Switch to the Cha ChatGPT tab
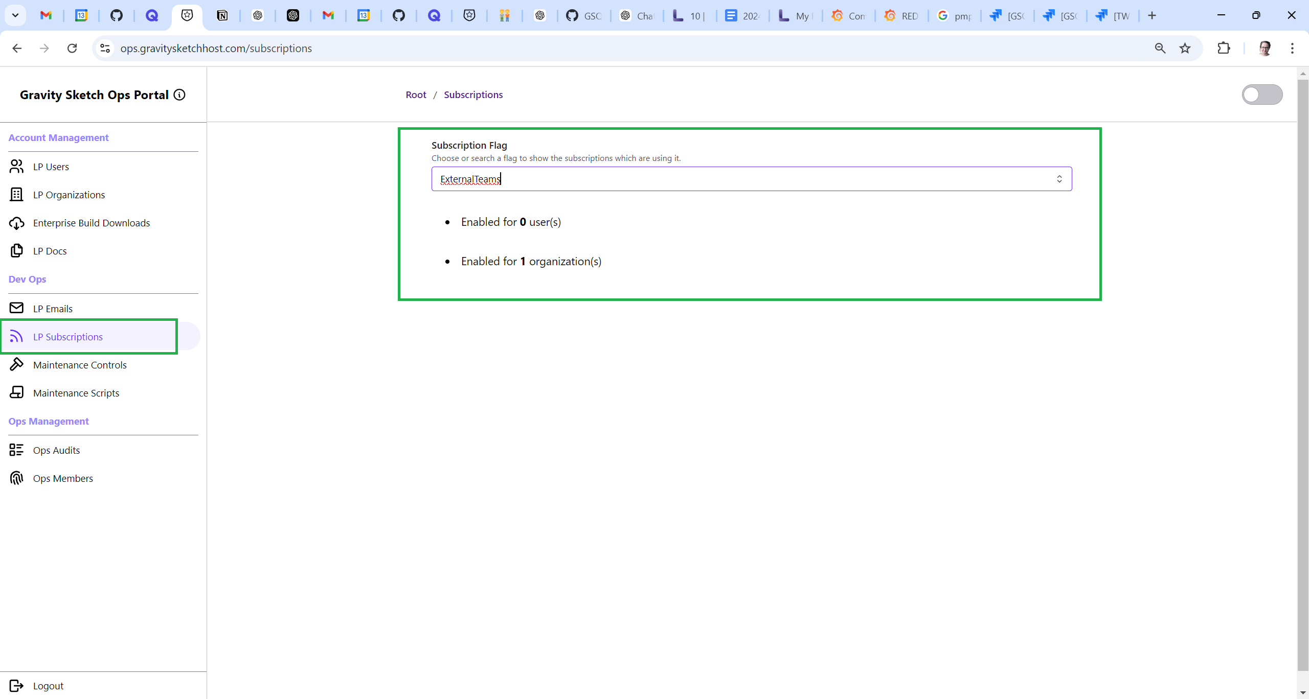 [637, 16]
